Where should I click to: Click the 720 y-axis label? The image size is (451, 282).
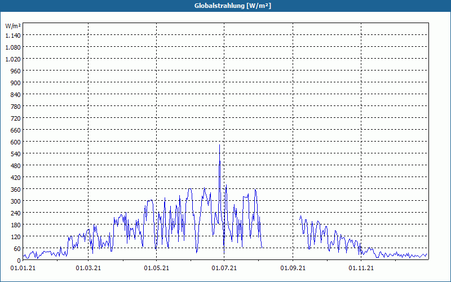(x=16, y=118)
